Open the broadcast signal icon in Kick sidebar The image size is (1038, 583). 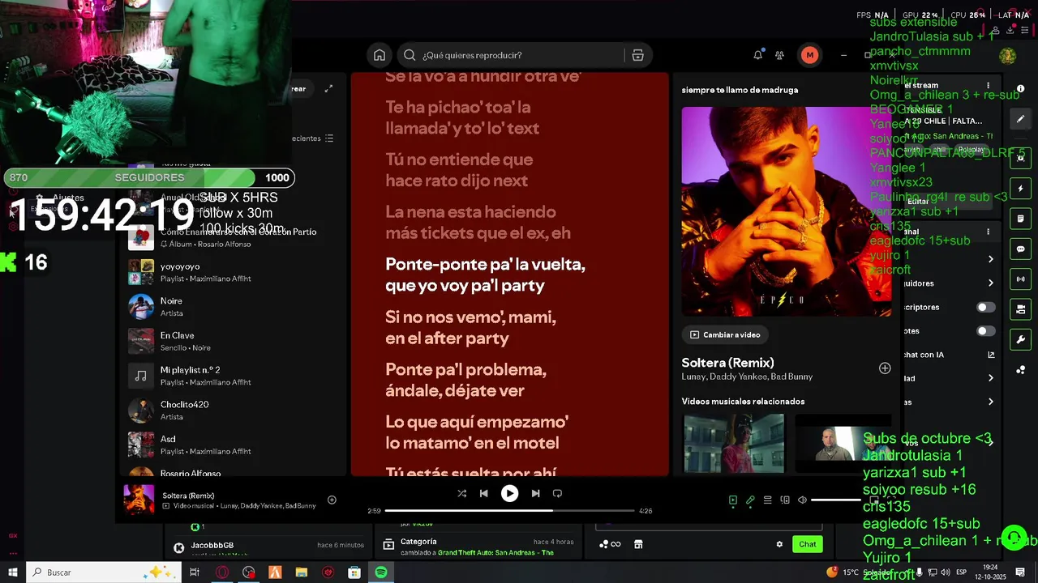click(x=1021, y=279)
